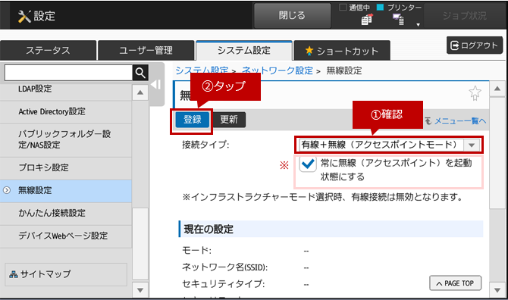508x300 pixels.
Task: Click sidebar scrollbar down arrow
Action: [x=140, y=290]
